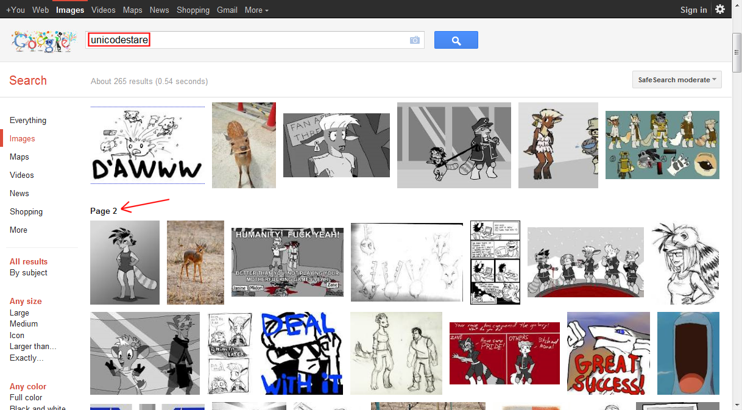Open the DEAL WITH IT thumbnail
The image size is (742, 410).
tap(302, 353)
